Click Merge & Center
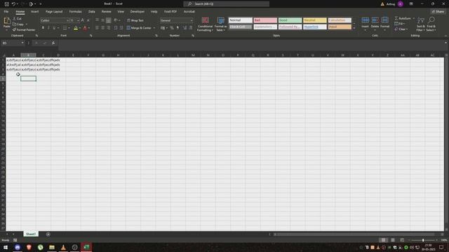The width and height of the screenshot is (449, 252). pyautogui.click(x=139, y=28)
